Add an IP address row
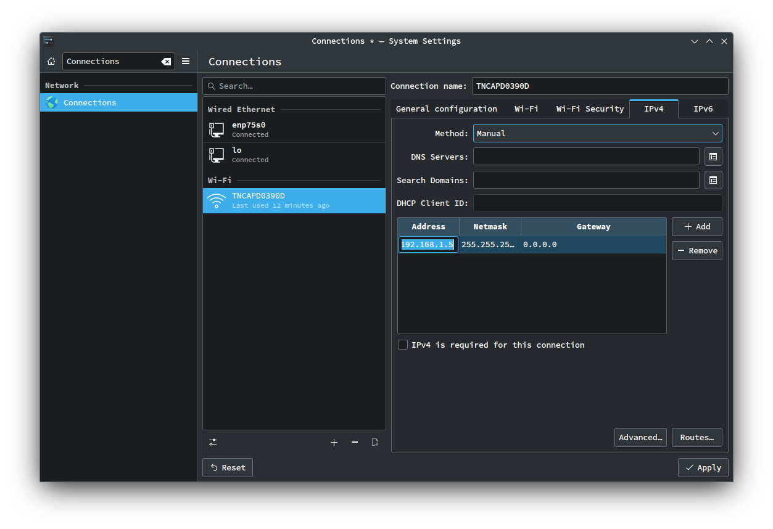The image size is (773, 529). point(697,226)
